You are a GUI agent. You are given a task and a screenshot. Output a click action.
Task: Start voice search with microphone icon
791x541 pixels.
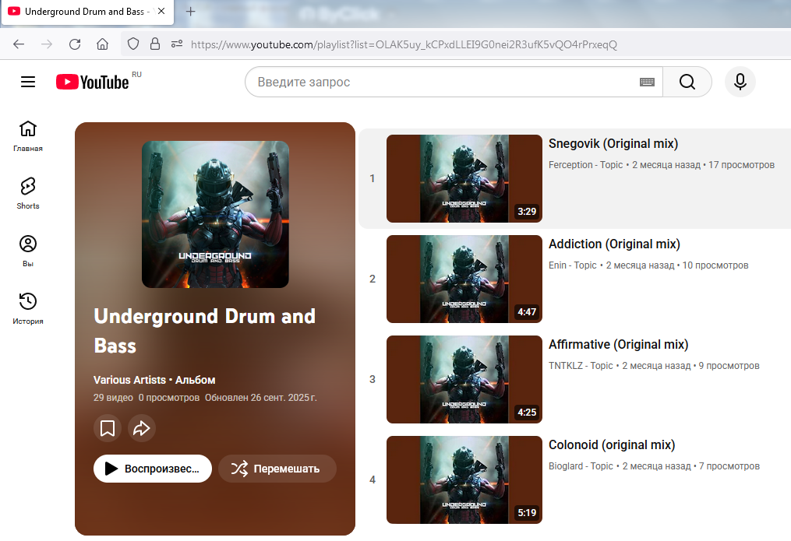coord(740,82)
